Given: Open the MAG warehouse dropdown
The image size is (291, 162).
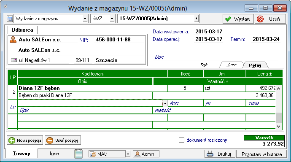Looking at the screenshot, I should [x=128, y=154].
